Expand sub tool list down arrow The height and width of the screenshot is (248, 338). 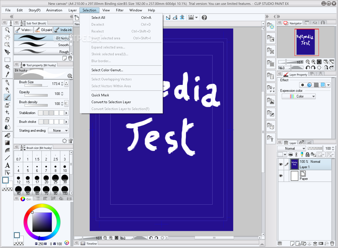pos(71,53)
